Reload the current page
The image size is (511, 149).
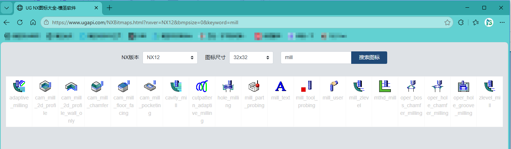20,22
